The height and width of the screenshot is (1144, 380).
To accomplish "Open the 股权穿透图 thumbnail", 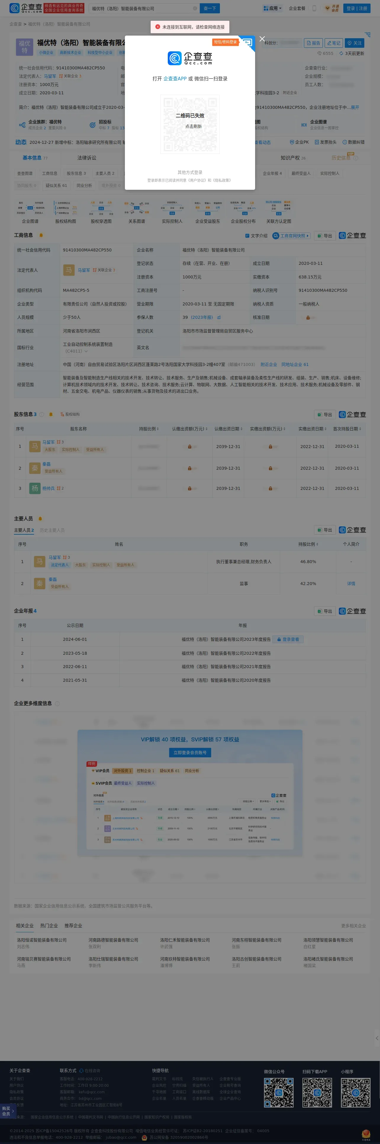I will point(101,212).
